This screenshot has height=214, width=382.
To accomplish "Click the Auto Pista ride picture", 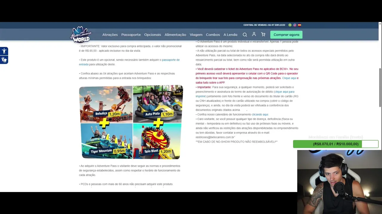I will coord(158,103).
